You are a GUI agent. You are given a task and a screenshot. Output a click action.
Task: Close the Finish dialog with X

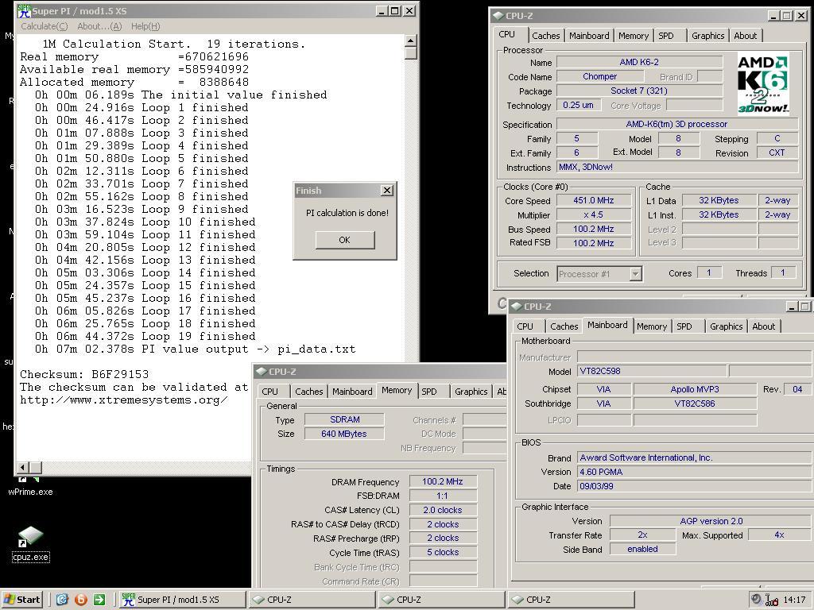coord(387,191)
